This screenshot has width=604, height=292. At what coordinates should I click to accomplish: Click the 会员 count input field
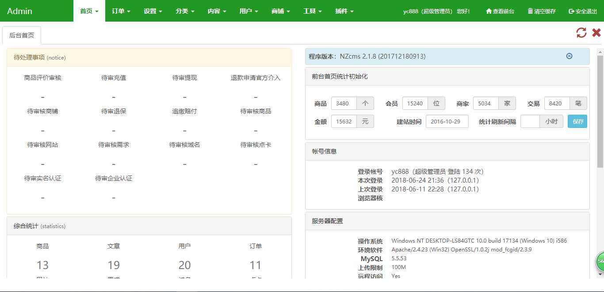point(415,103)
